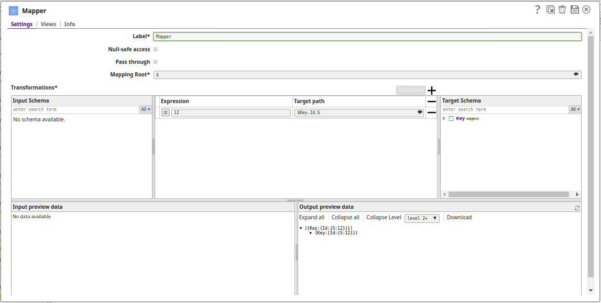601x303 pixels.
Task: Open the expression editor bubble for Mapping Root
Action: [576, 75]
